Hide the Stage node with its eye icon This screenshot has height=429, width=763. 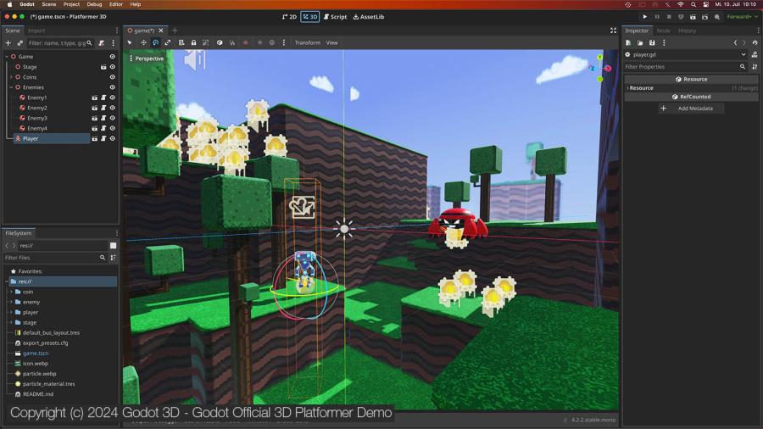113,67
